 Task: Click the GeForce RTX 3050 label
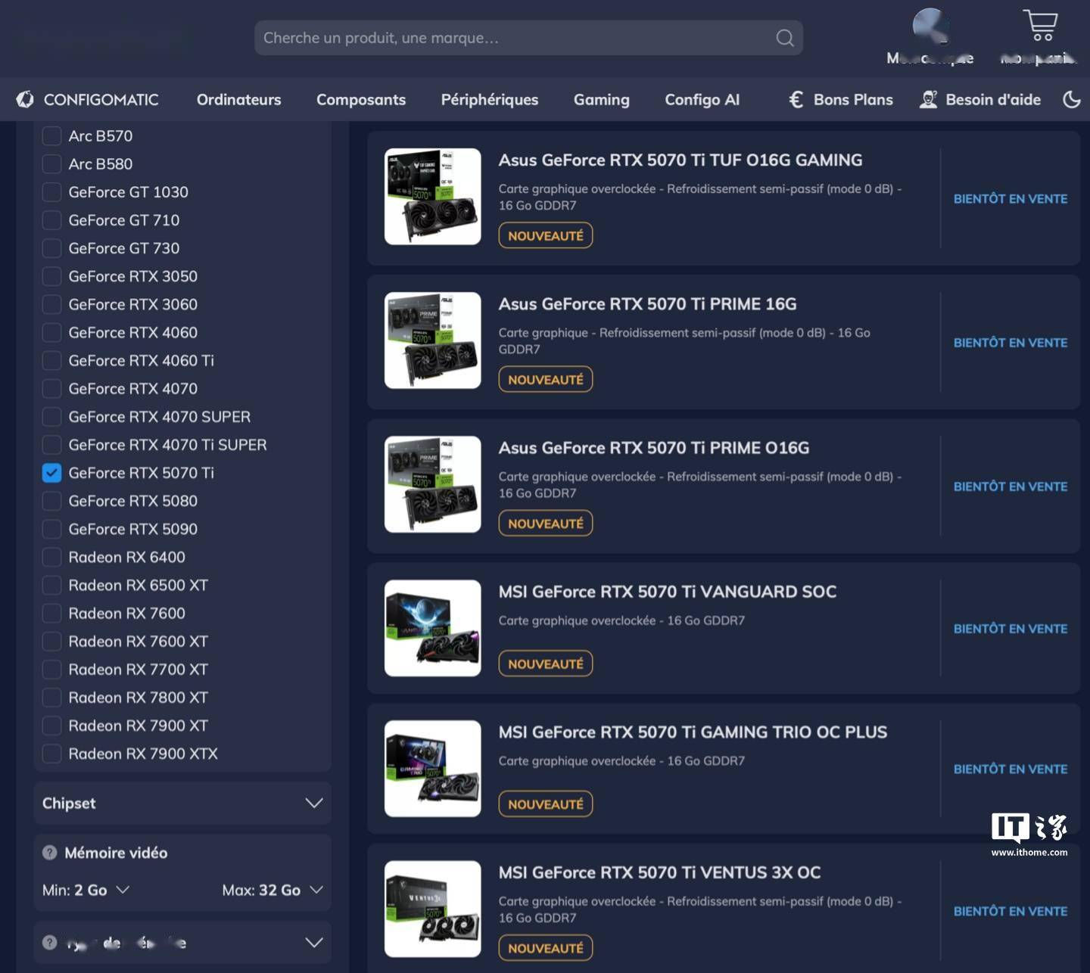(x=132, y=276)
